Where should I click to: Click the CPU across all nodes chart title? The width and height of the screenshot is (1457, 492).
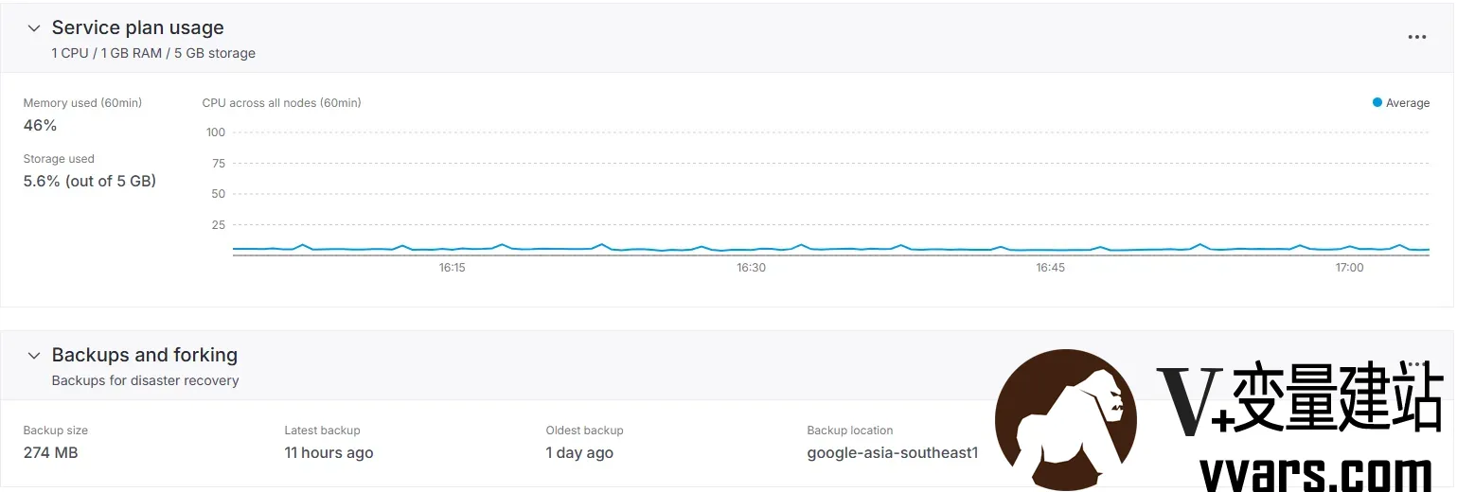click(x=281, y=103)
